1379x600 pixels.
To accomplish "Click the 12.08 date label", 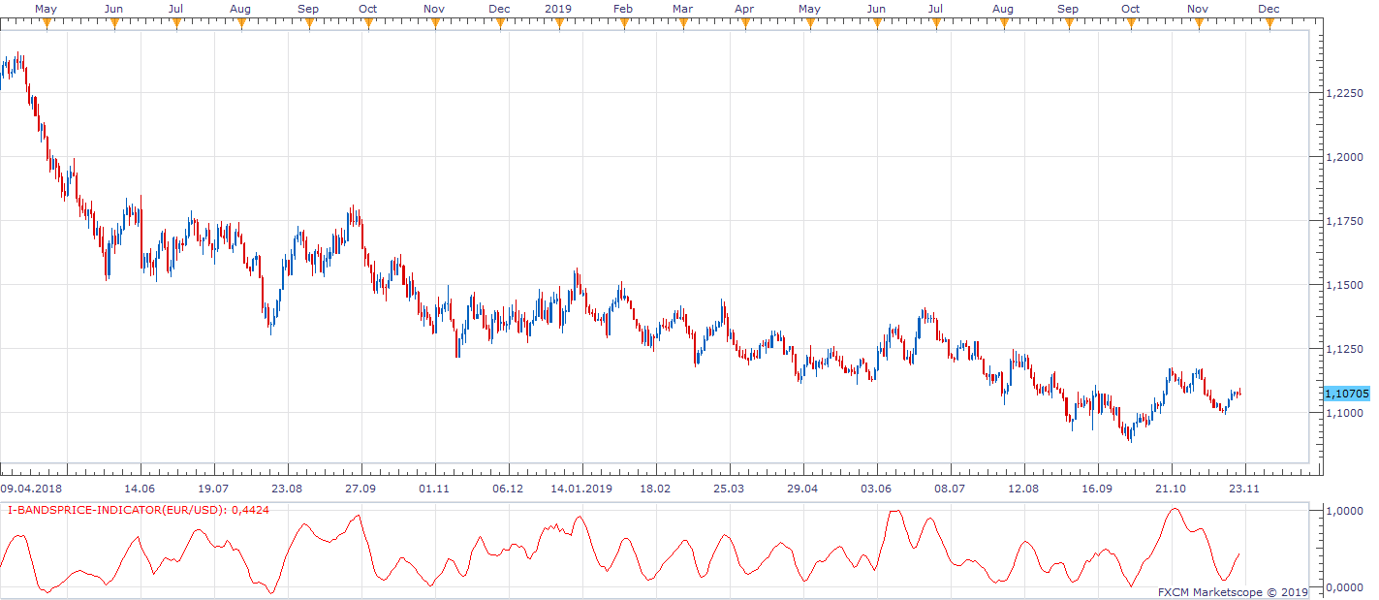I will click(x=1023, y=489).
